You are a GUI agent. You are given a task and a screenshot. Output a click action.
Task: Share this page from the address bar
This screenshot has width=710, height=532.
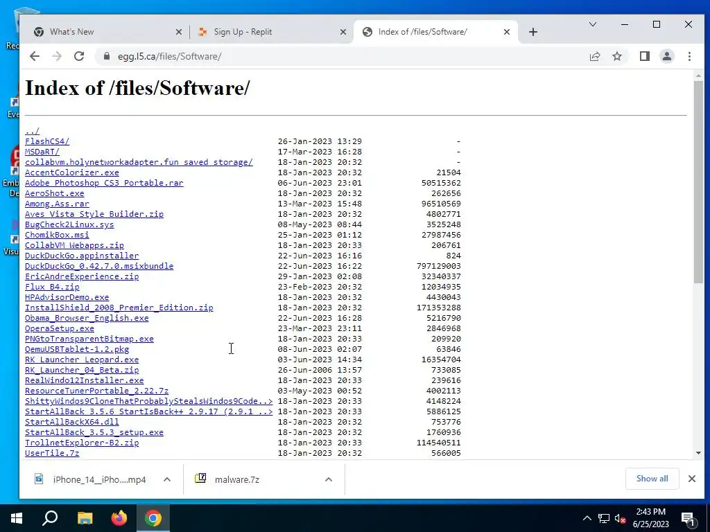pos(594,57)
